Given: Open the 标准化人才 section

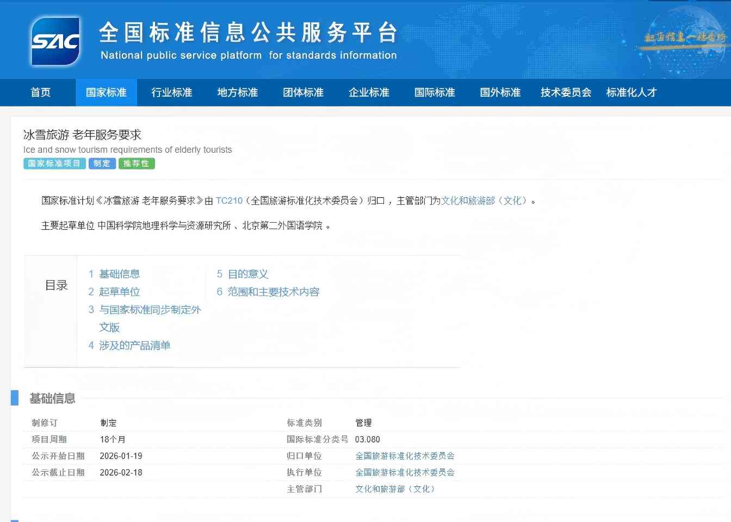Looking at the screenshot, I should point(631,92).
